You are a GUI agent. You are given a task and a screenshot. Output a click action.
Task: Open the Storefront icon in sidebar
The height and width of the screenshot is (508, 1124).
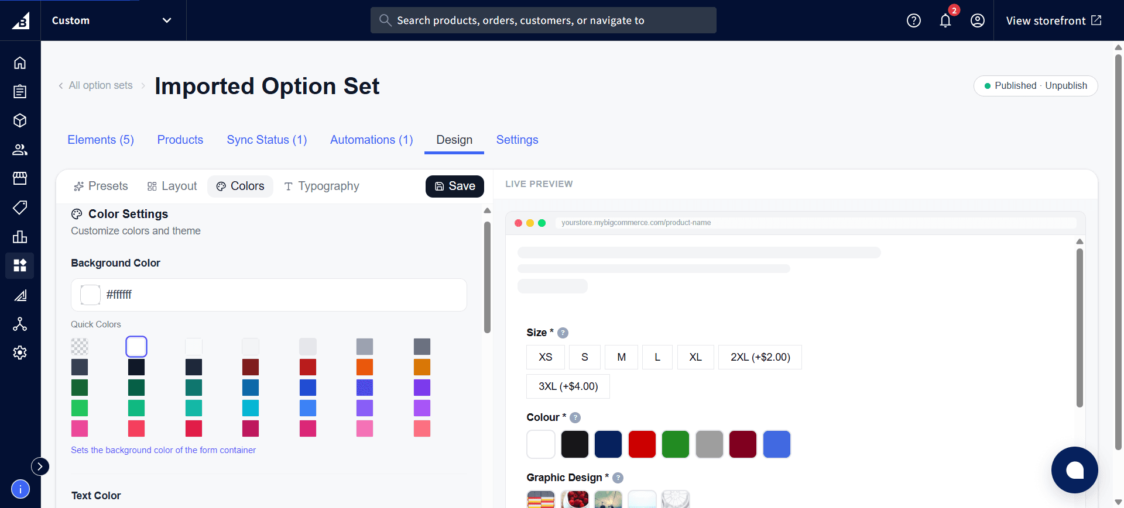[x=20, y=178]
